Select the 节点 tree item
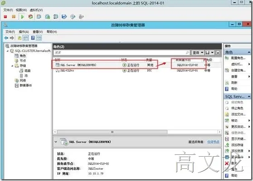The image size is (253, 181). (23, 60)
